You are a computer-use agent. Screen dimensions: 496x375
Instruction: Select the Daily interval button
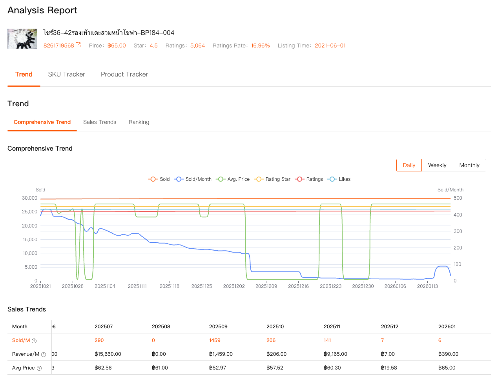pyautogui.click(x=409, y=165)
